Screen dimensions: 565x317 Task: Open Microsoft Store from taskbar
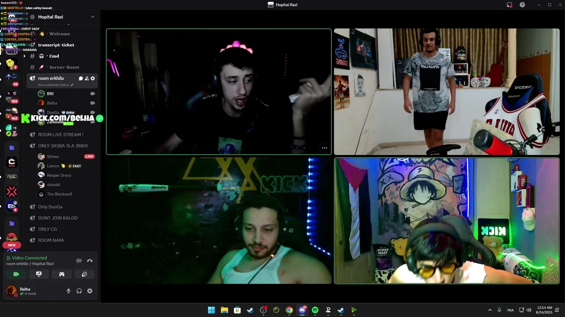(237, 310)
